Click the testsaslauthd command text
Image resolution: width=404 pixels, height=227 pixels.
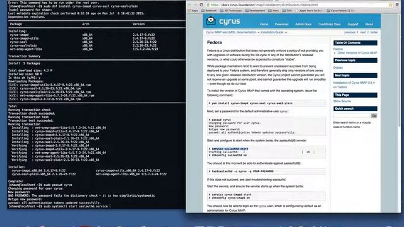[x=241, y=172]
